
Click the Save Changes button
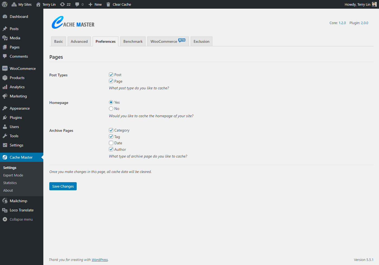click(63, 186)
